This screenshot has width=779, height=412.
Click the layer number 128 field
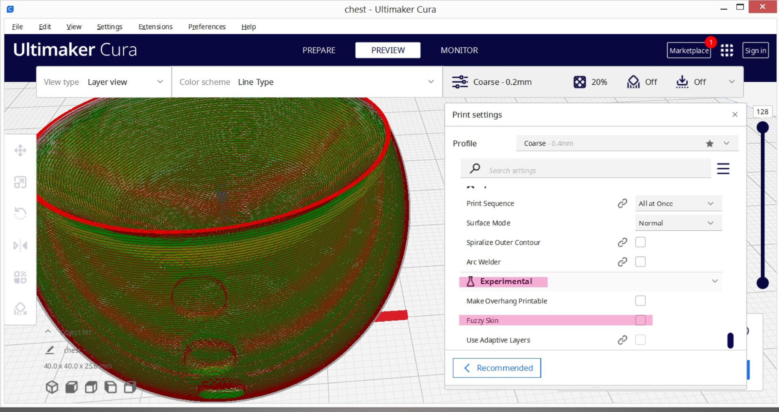tap(762, 112)
